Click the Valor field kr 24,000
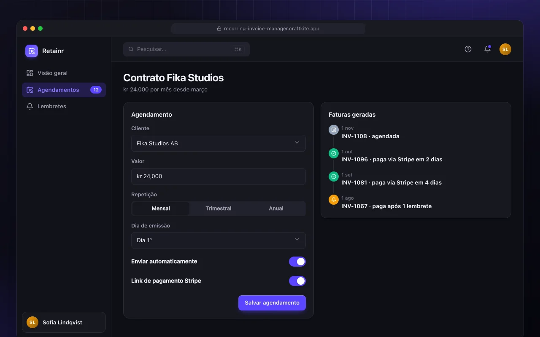The image size is (540, 337). (x=219, y=177)
